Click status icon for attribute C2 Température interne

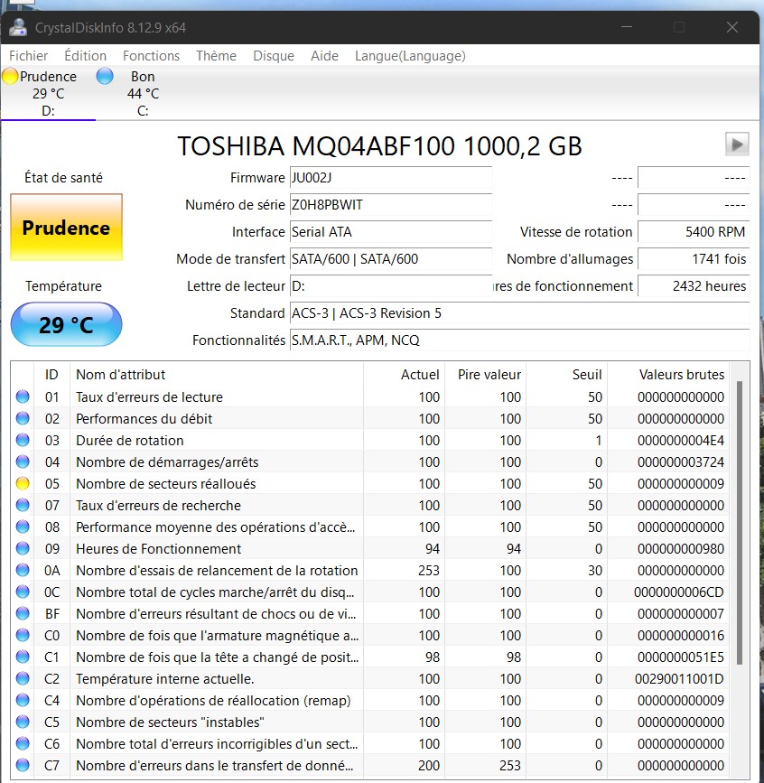point(23,678)
